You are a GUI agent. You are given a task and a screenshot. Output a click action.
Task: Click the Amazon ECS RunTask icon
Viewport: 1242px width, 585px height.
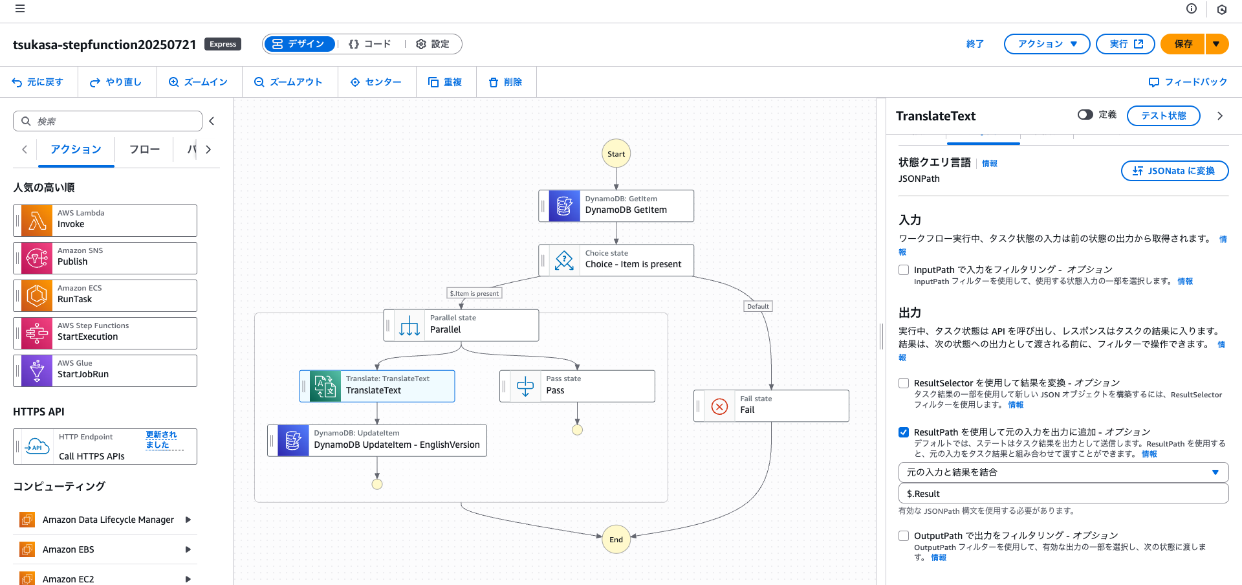click(x=37, y=296)
